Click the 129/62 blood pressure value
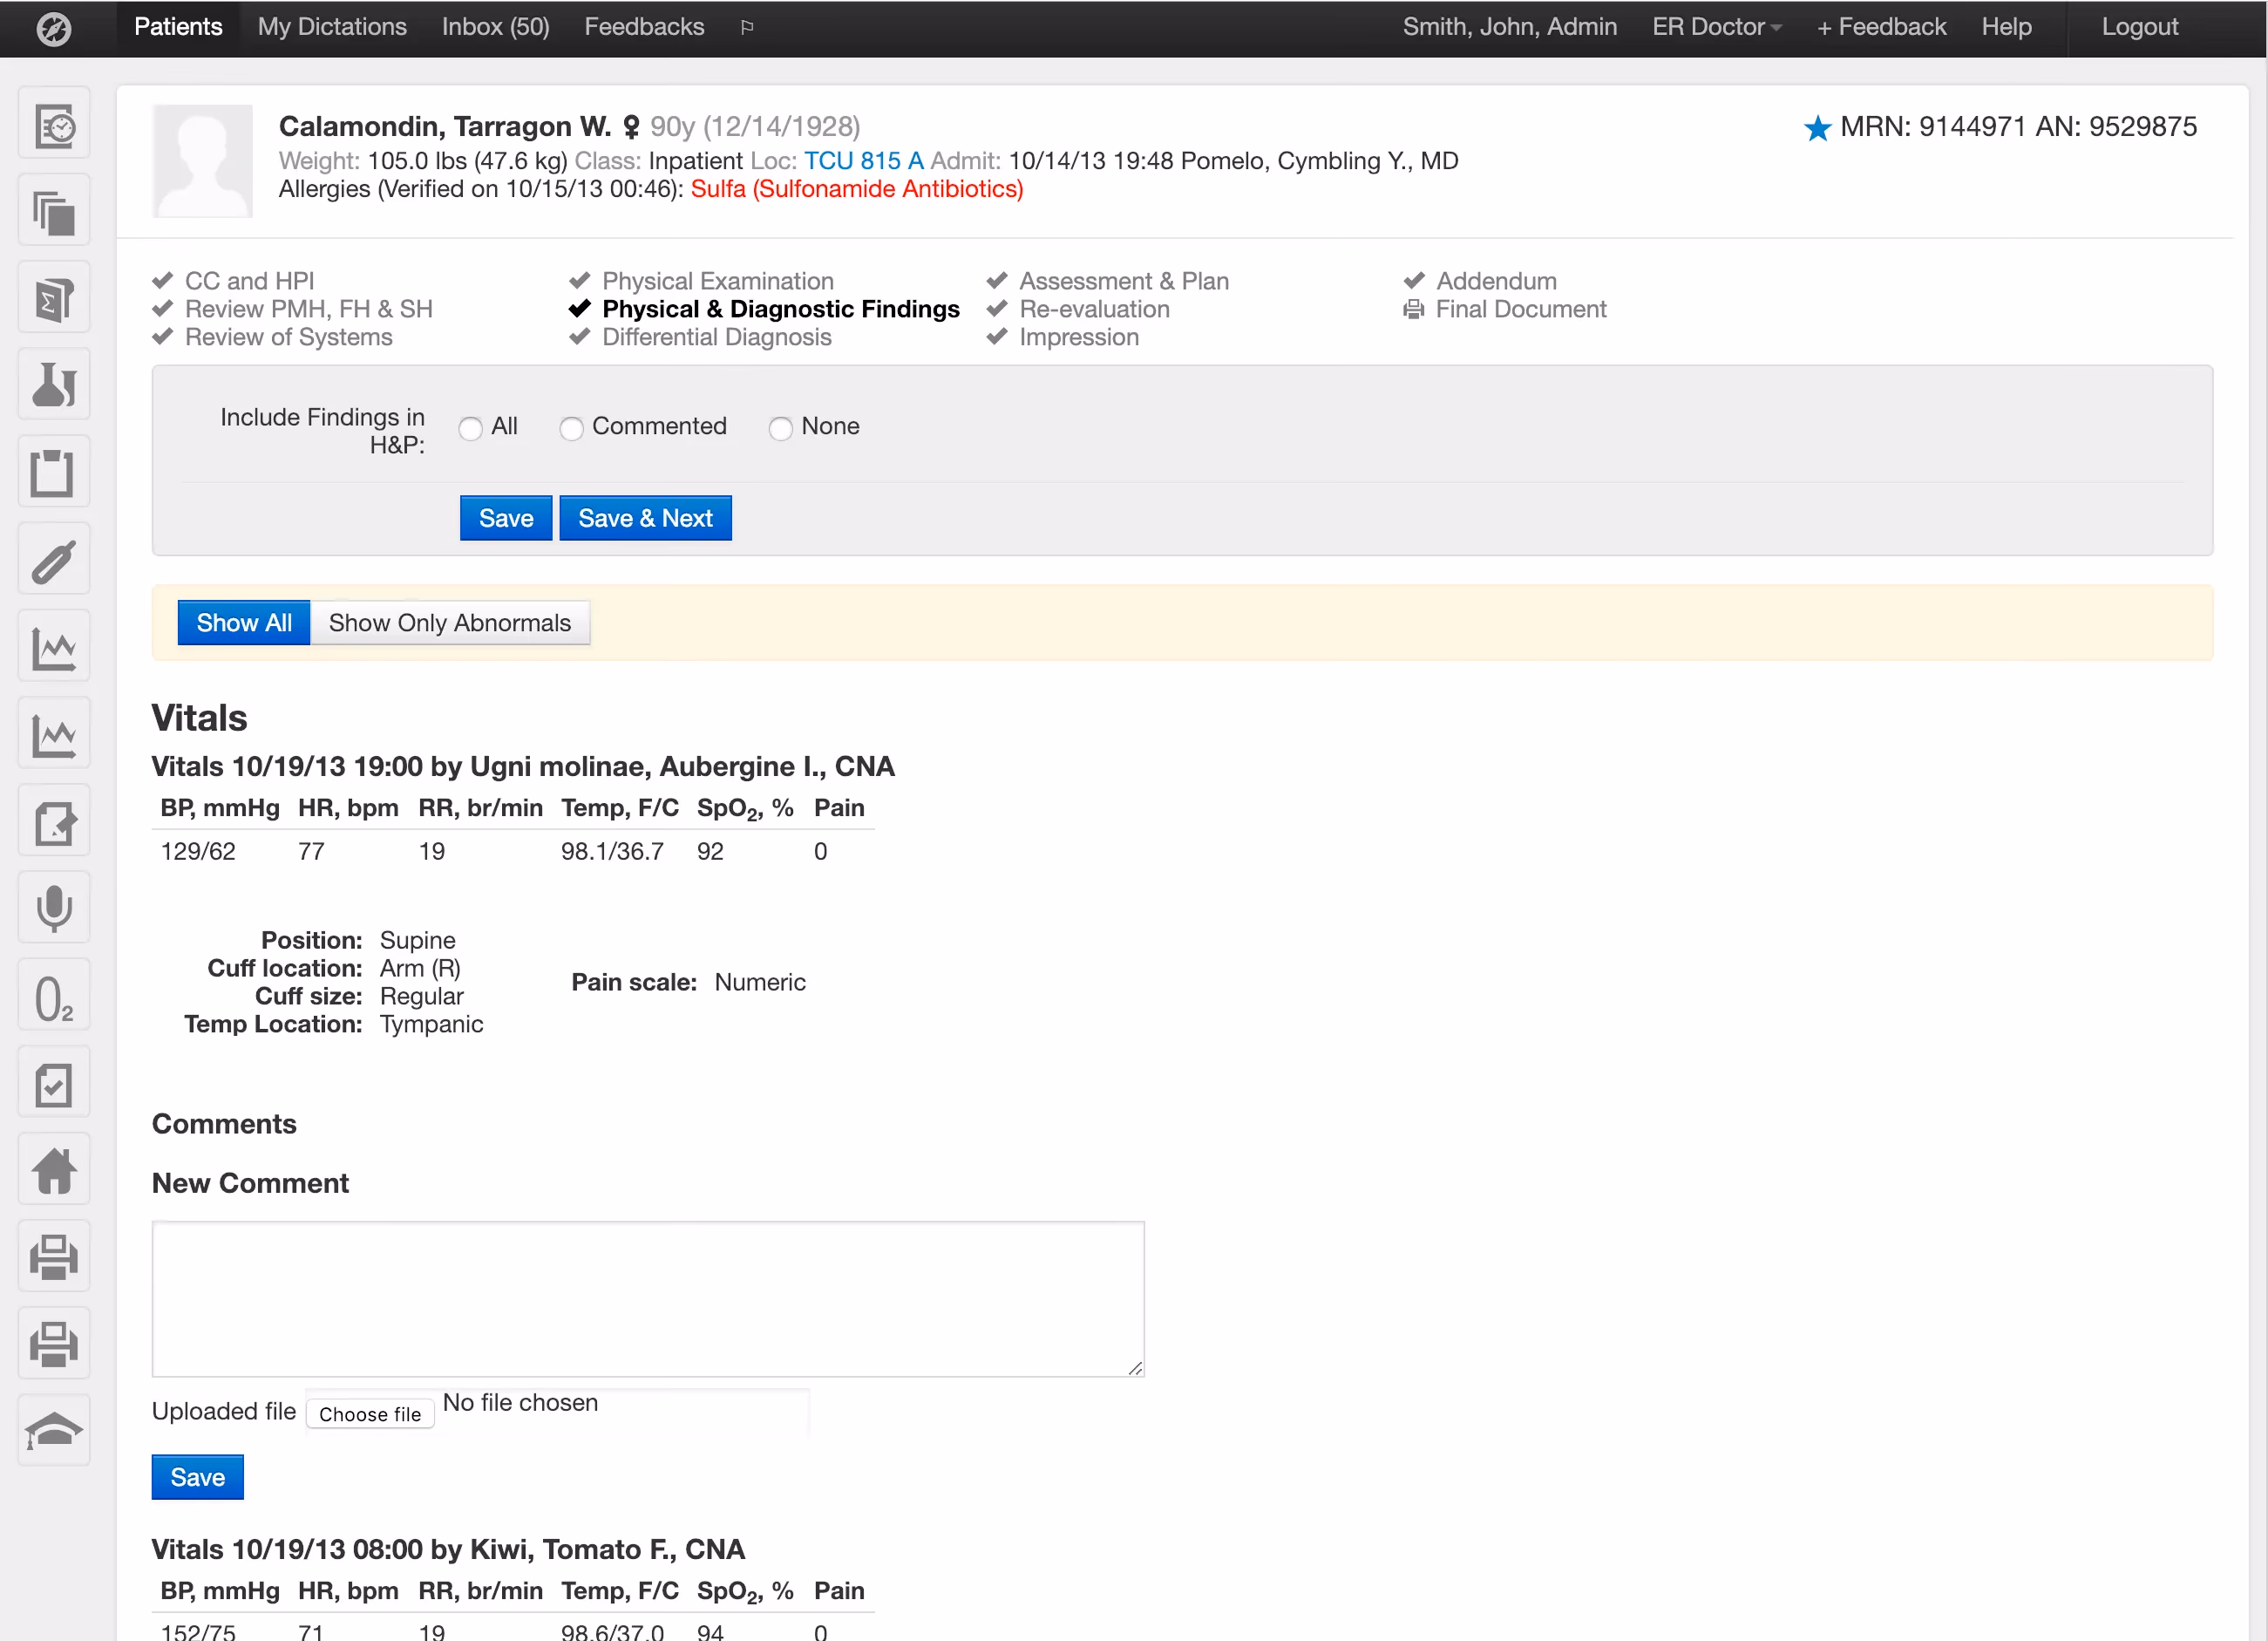2268x1641 pixels. click(198, 852)
